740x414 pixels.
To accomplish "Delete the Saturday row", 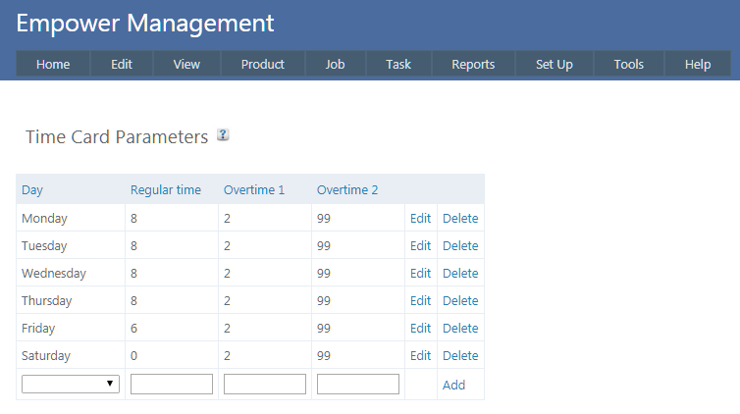I will (x=460, y=356).
